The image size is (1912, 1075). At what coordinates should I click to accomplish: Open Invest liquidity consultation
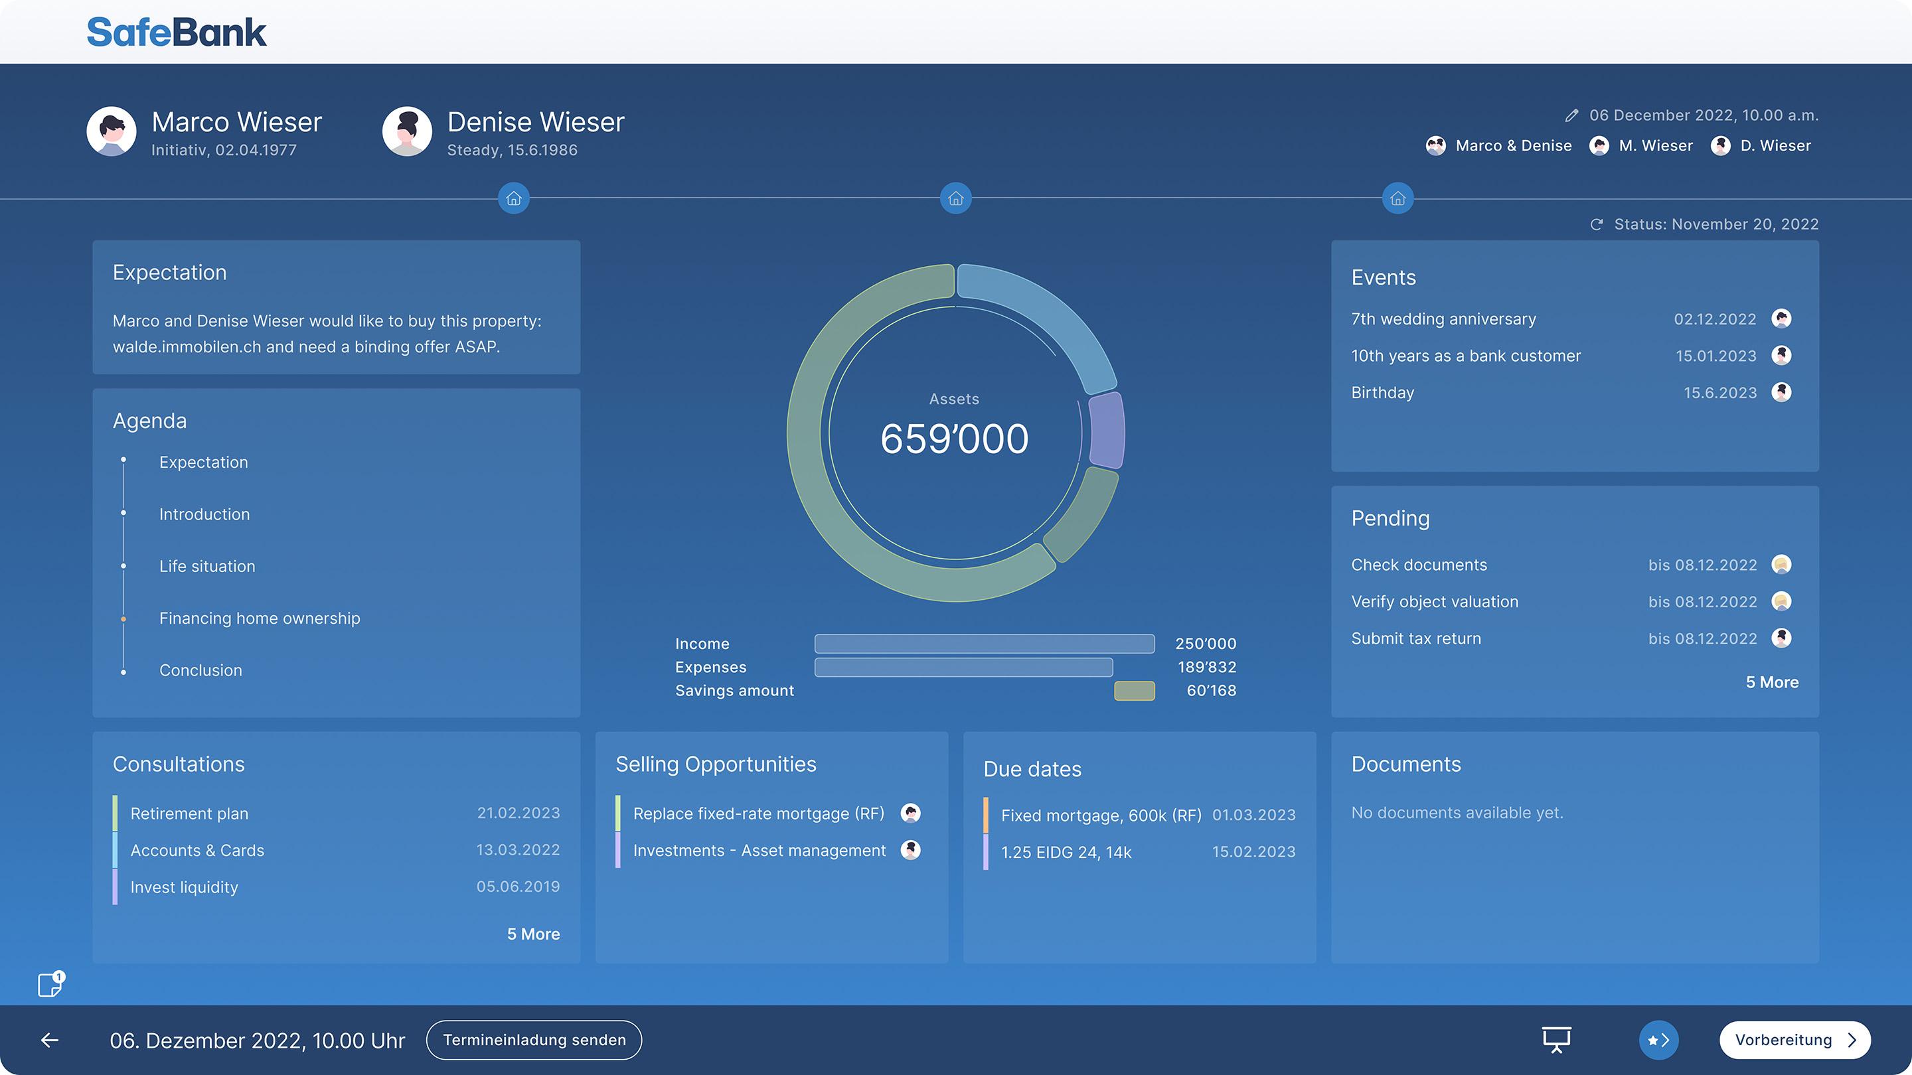pyautogui.click(x=336, y=887)
